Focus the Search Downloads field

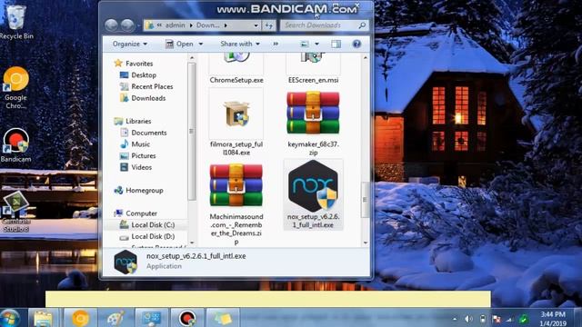pyautogui.click(x=324, y=25)
